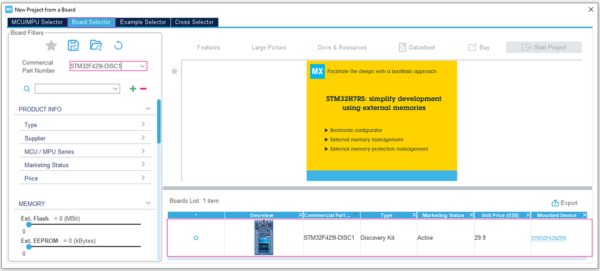Click the star beside the banner panel
600x271 pixels.
[175, 71]
